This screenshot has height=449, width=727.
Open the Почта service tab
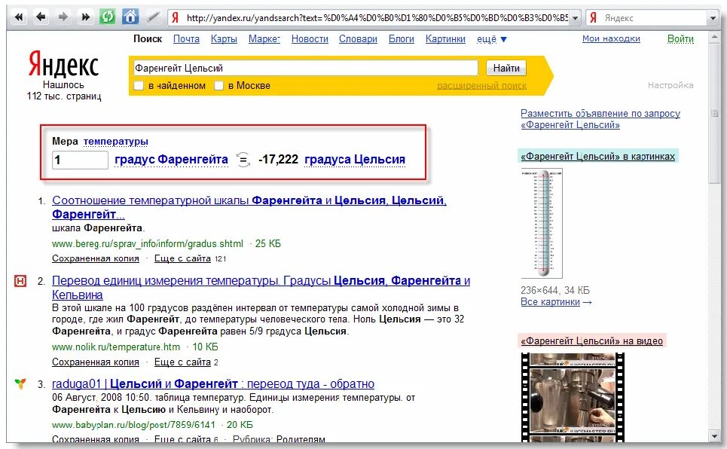pos(186,39)
